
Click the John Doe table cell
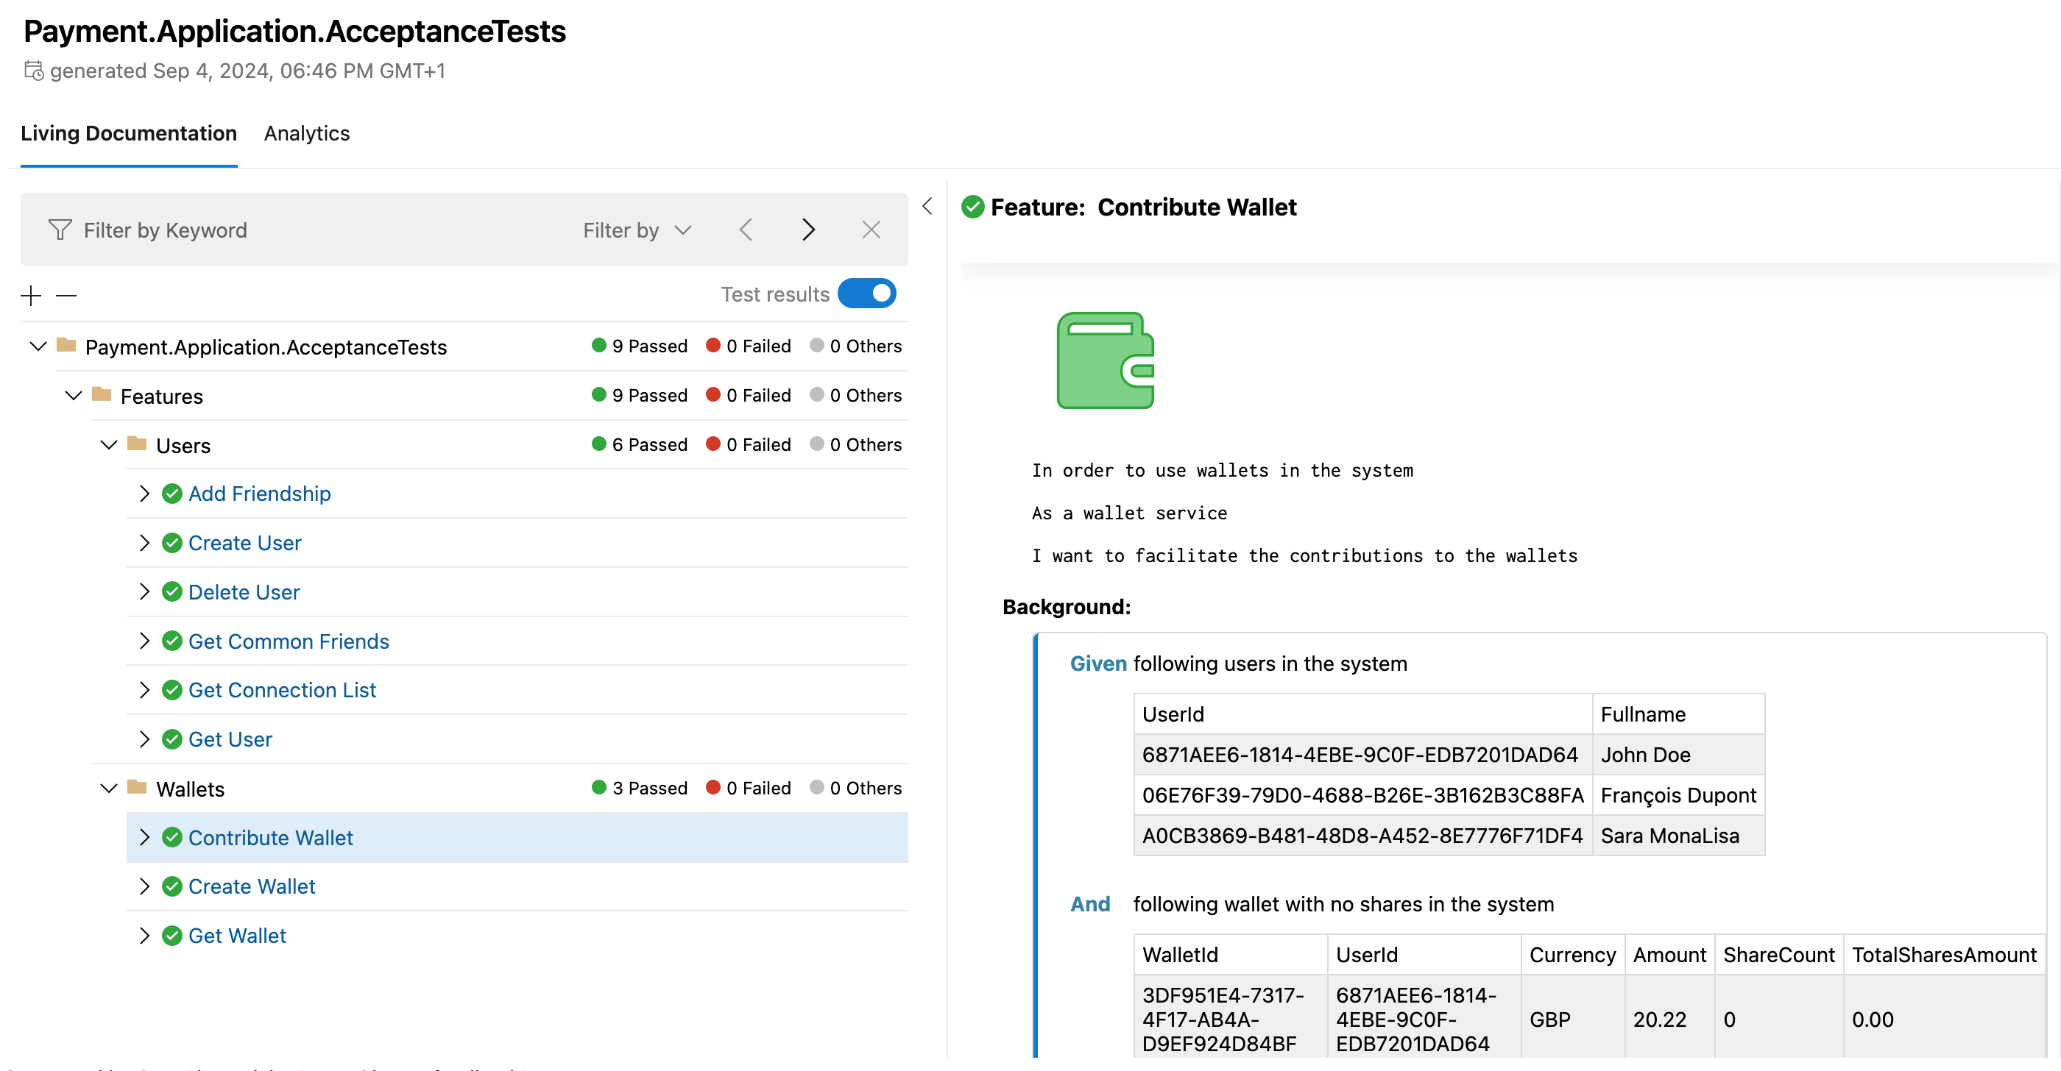[1678, 755]
